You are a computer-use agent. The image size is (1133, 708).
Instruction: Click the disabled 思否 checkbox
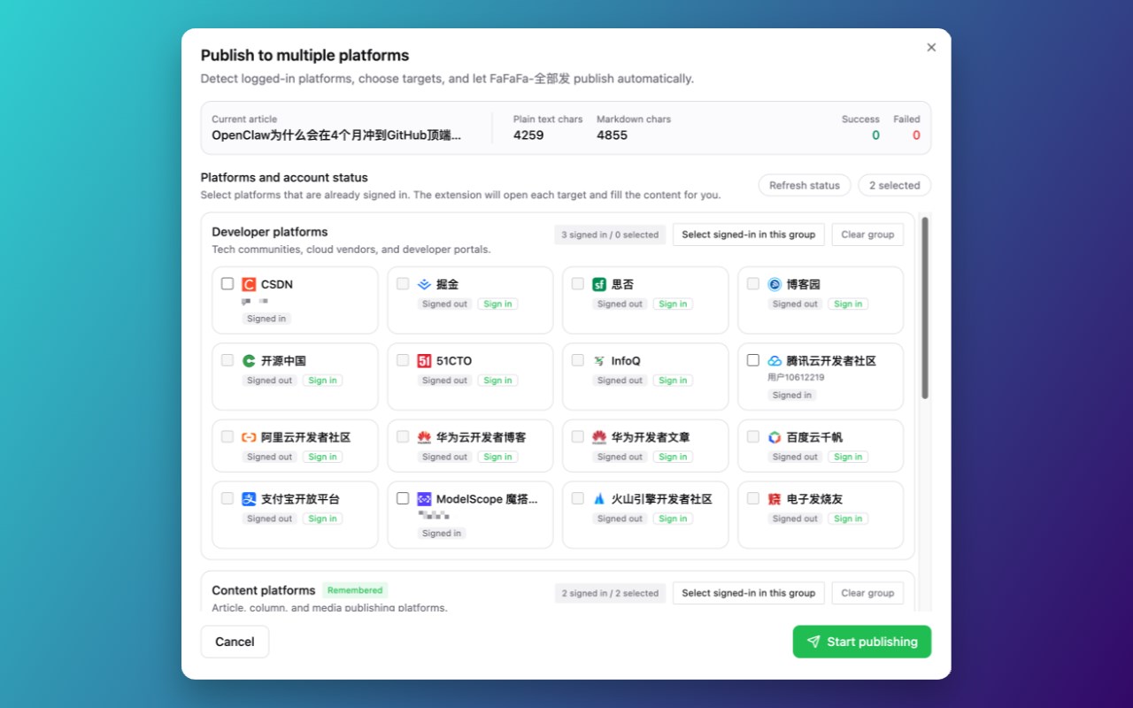[x=578, y=284]
